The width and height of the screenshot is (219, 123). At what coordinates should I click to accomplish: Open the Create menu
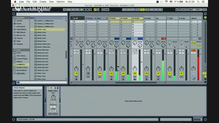click(43, 2)
